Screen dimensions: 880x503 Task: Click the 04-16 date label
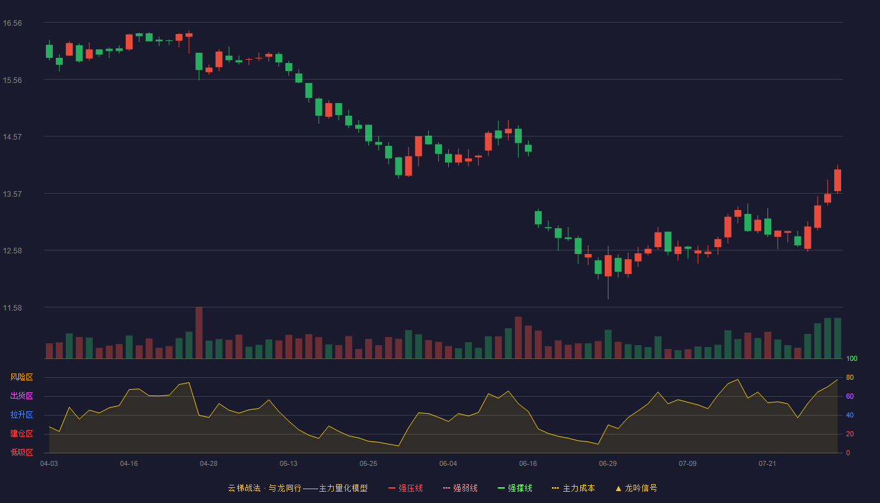(129, 463)
